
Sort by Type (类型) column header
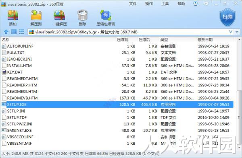click(164, 40)
